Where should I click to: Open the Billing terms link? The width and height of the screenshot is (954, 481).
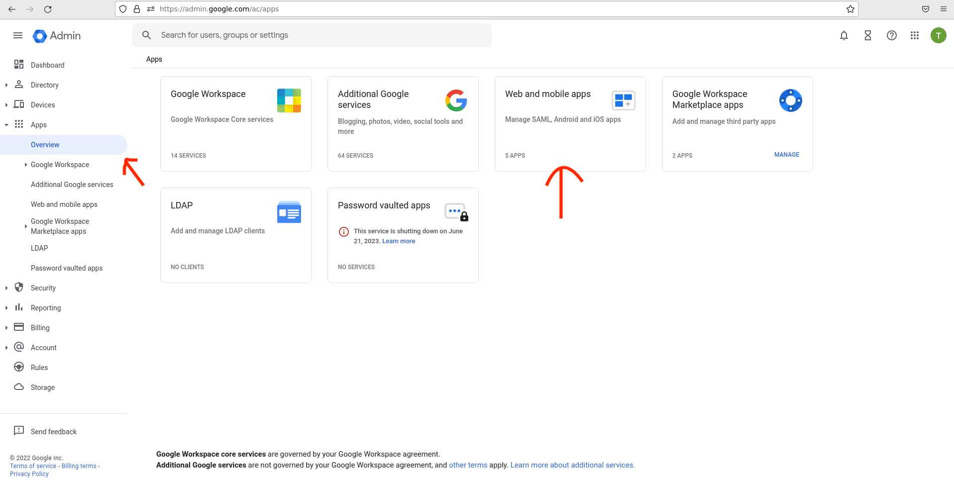tap(79, 466)
